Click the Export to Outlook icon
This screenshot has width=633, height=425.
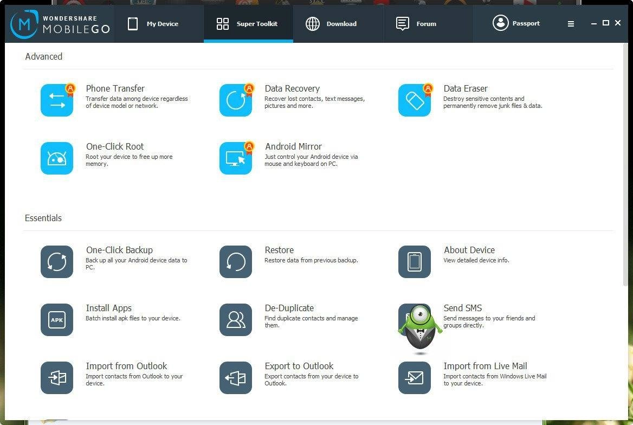tap(236, 378)
